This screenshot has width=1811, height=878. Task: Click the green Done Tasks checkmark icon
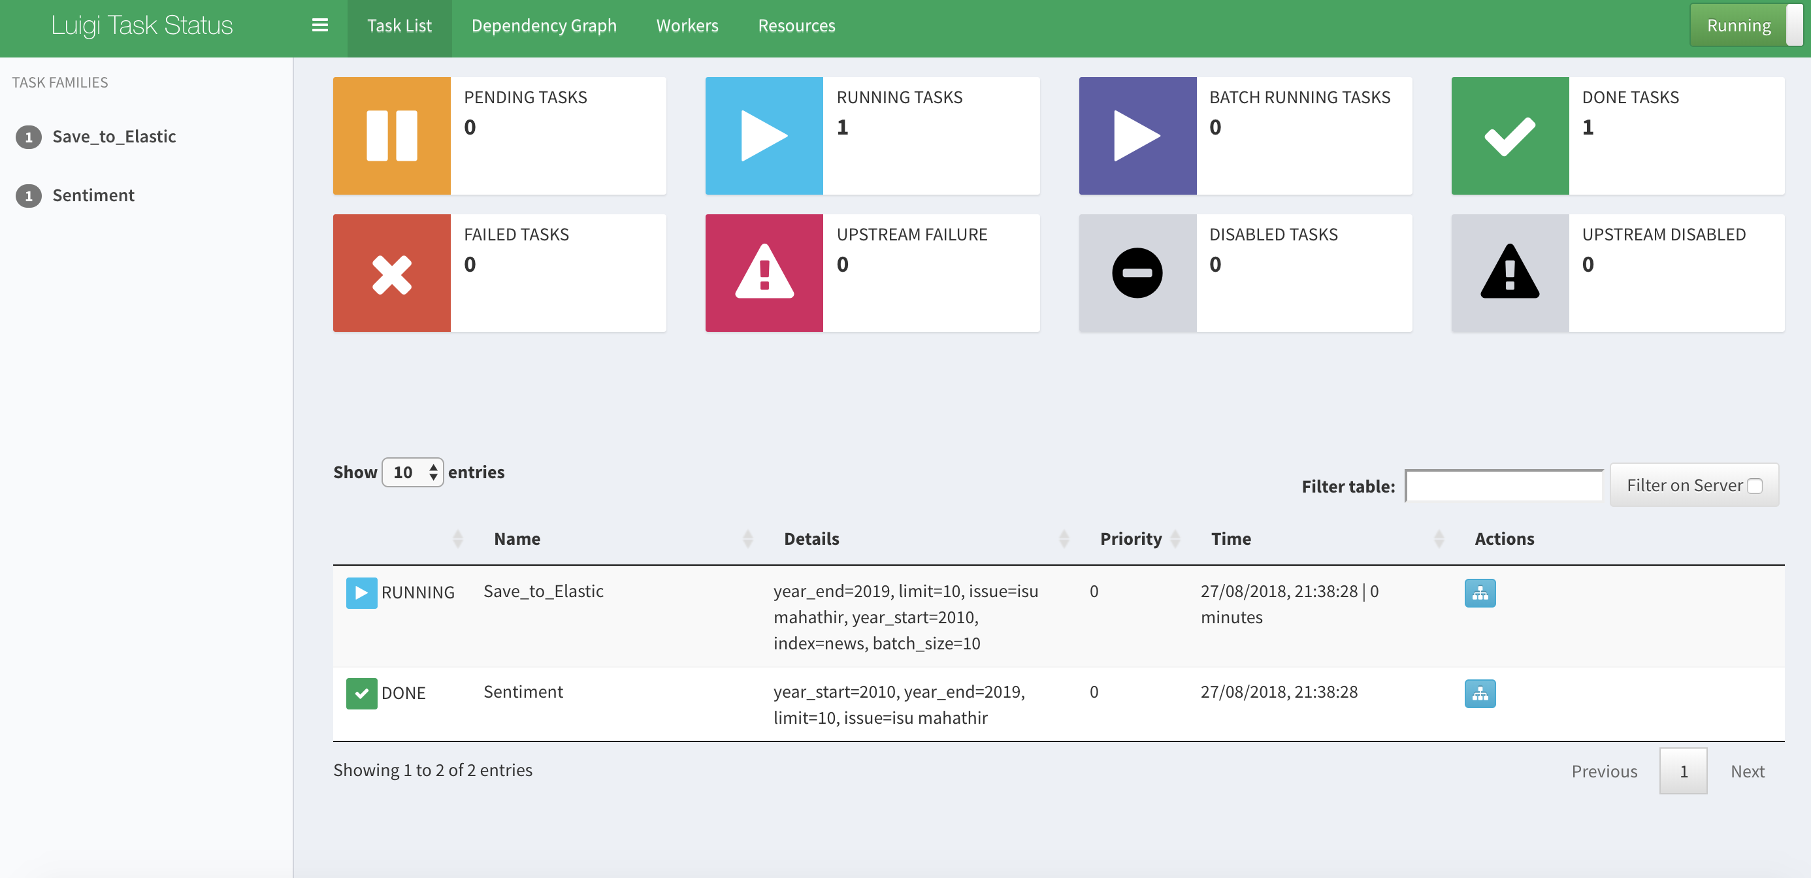click(x=1509, y=136)
